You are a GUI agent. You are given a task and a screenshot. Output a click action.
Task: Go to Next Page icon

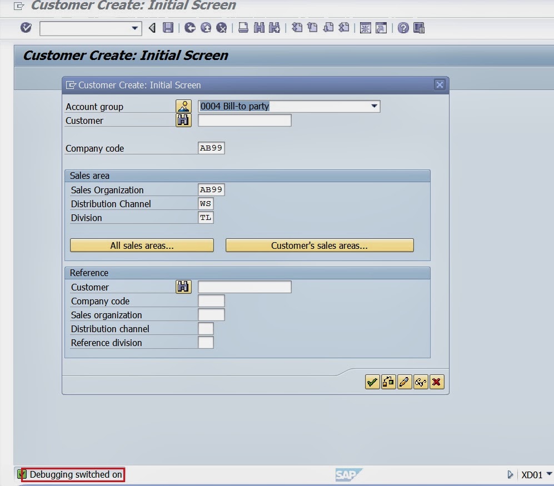[328, 28]
